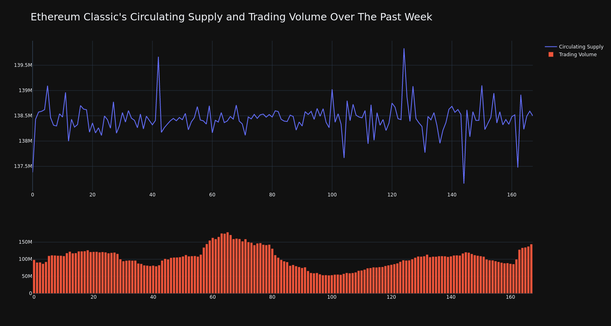
Task: Click x-axis tick 80 on supply chart
Action: tap(272, 195)
